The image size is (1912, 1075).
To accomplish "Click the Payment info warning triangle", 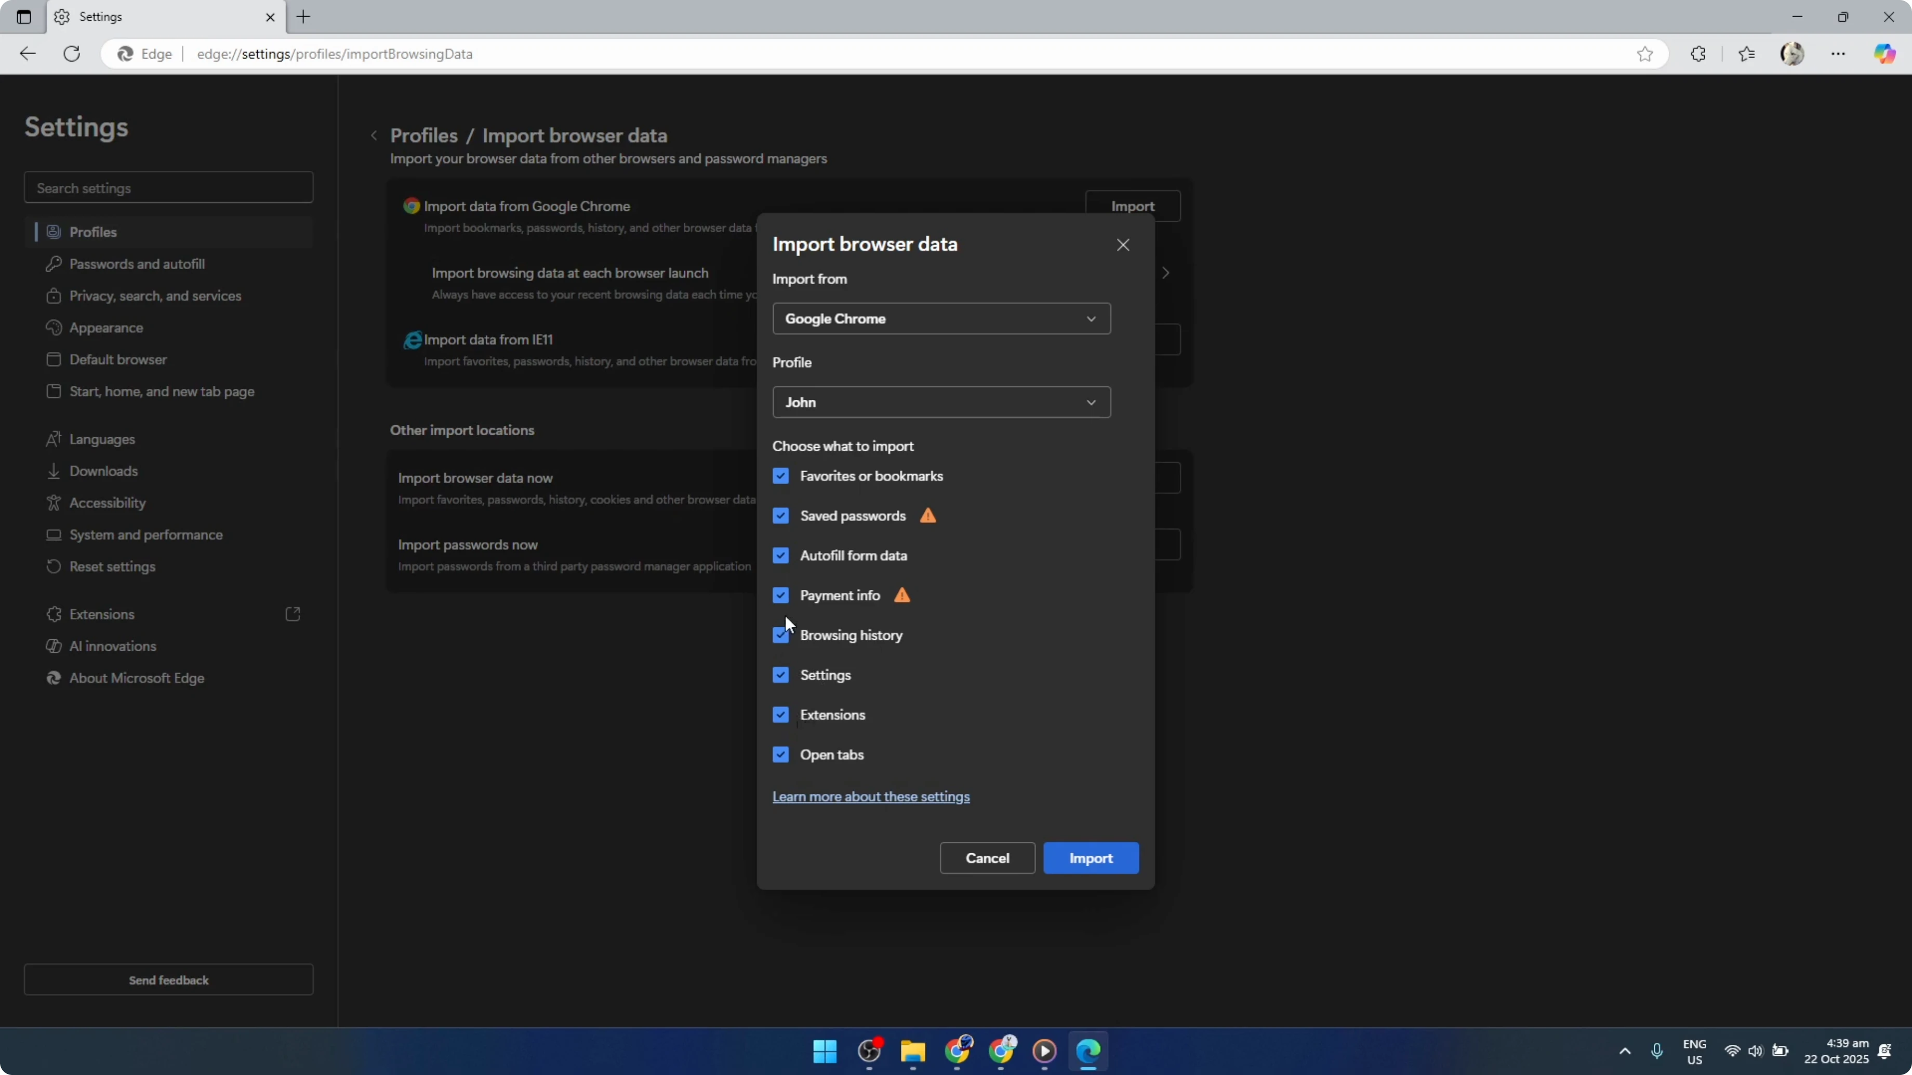I will click(902, 595).
